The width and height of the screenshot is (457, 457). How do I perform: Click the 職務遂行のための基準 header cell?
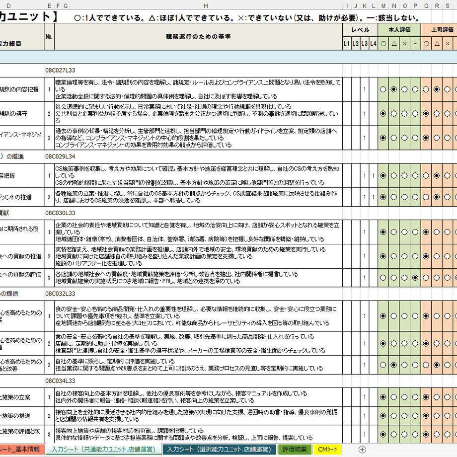click(198, 37)
